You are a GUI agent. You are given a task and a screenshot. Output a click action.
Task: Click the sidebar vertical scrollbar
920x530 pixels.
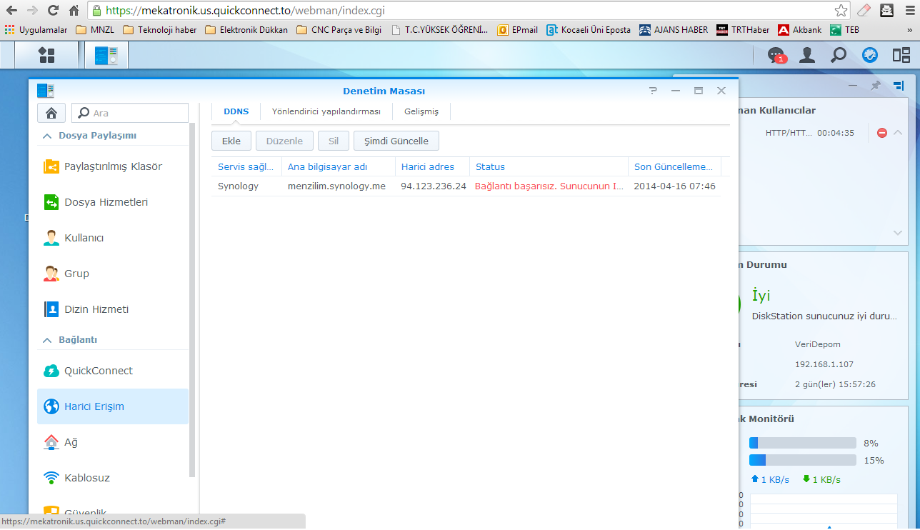(x=191, y=300)
